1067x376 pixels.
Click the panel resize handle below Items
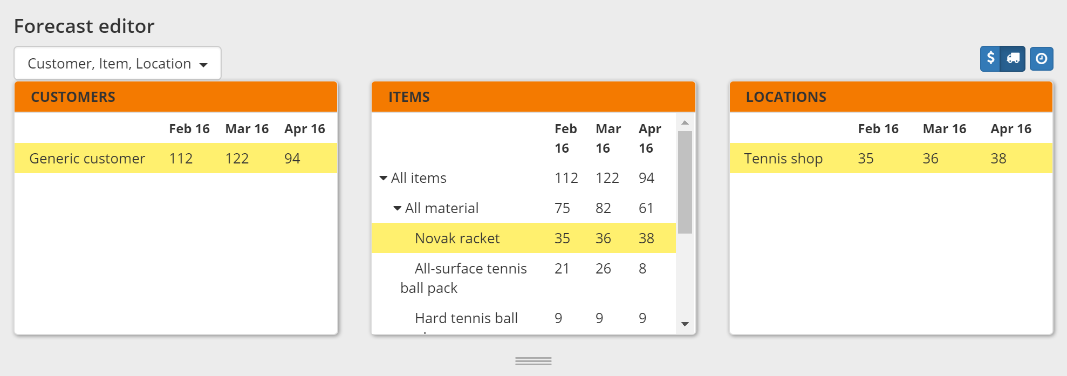click(x=533, y=360)
